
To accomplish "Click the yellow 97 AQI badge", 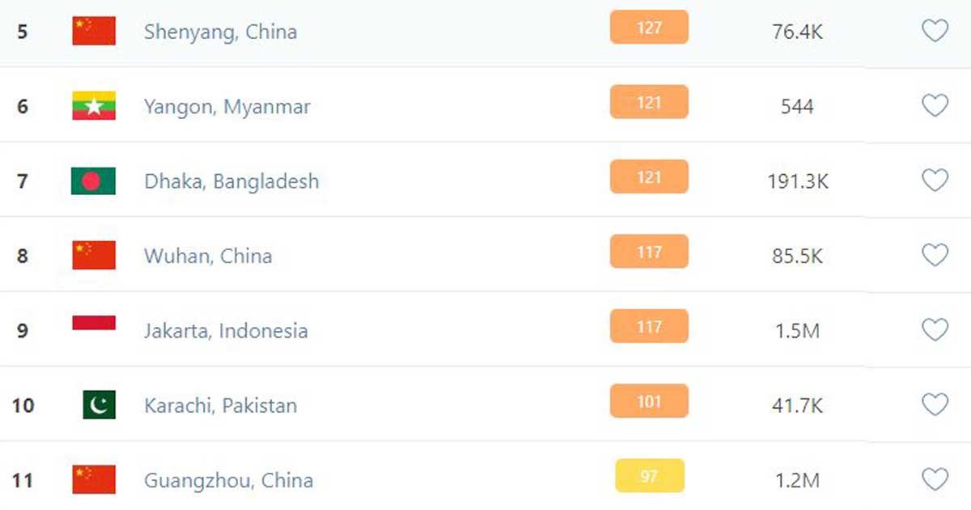I will 649,476.
